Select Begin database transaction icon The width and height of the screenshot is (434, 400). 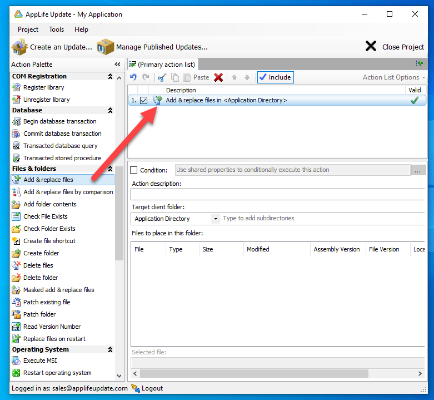[x=16, y=121]
